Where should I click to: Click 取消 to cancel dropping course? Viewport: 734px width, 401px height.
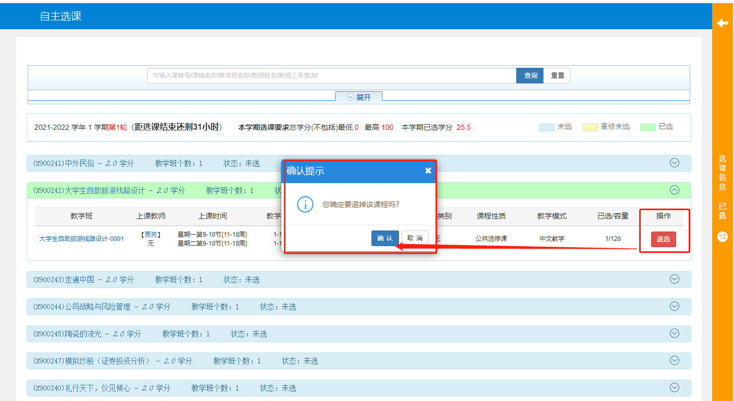point(415,238)
